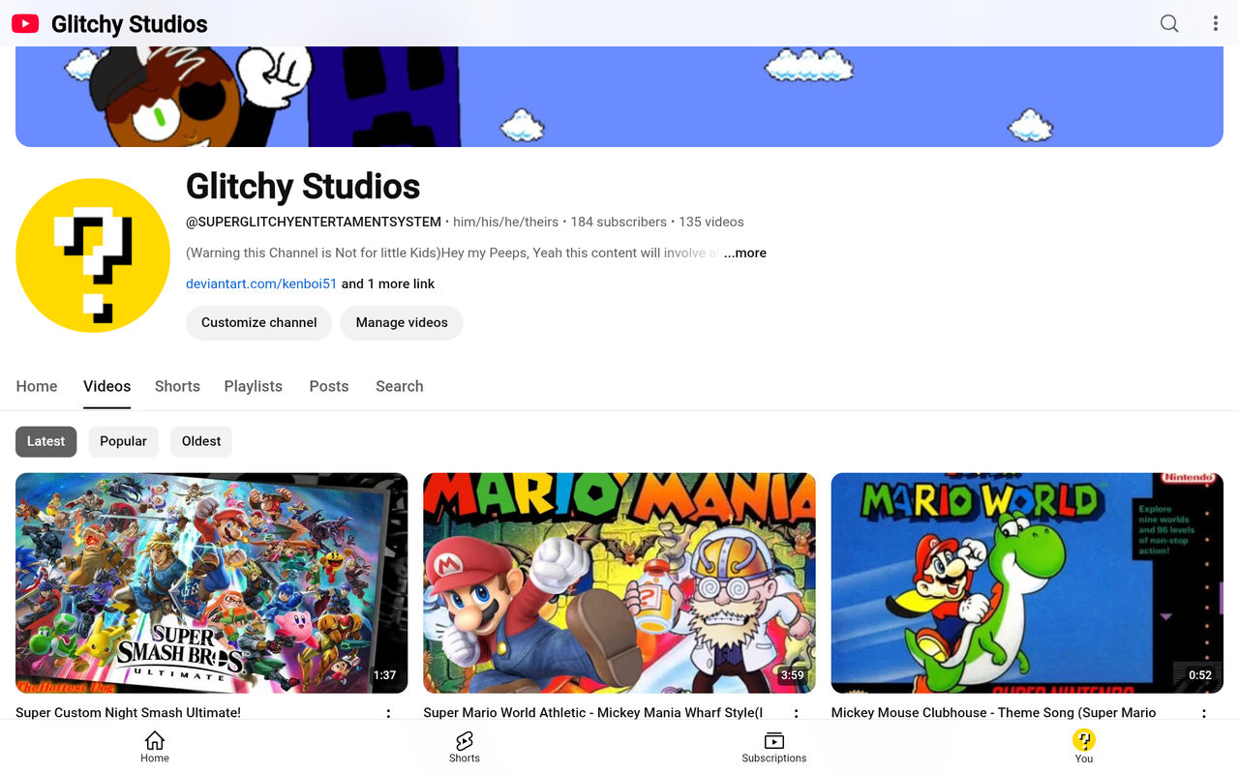Open the channel Search tab
The width and height of the screenshot is (1239, 774).
point(400,386)
